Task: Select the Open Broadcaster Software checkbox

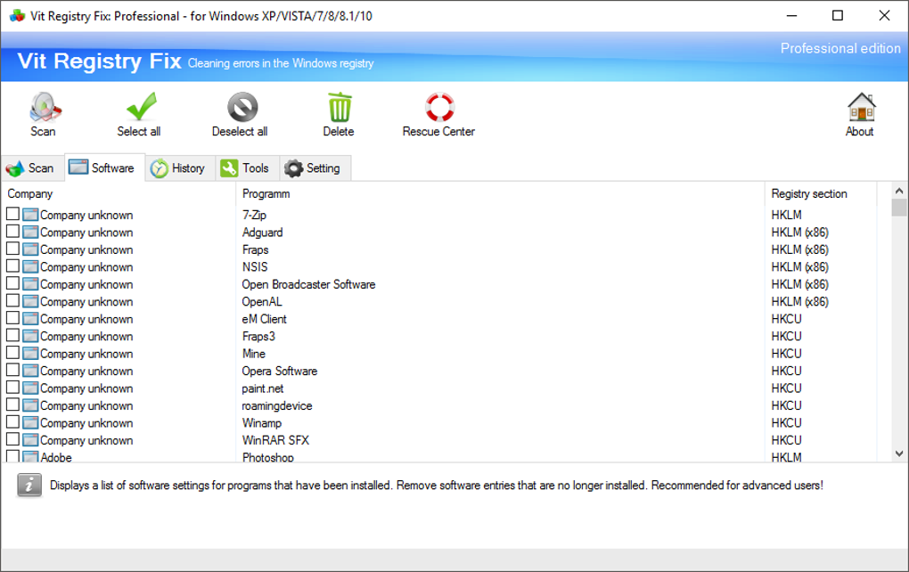Action: coord(12,283)
